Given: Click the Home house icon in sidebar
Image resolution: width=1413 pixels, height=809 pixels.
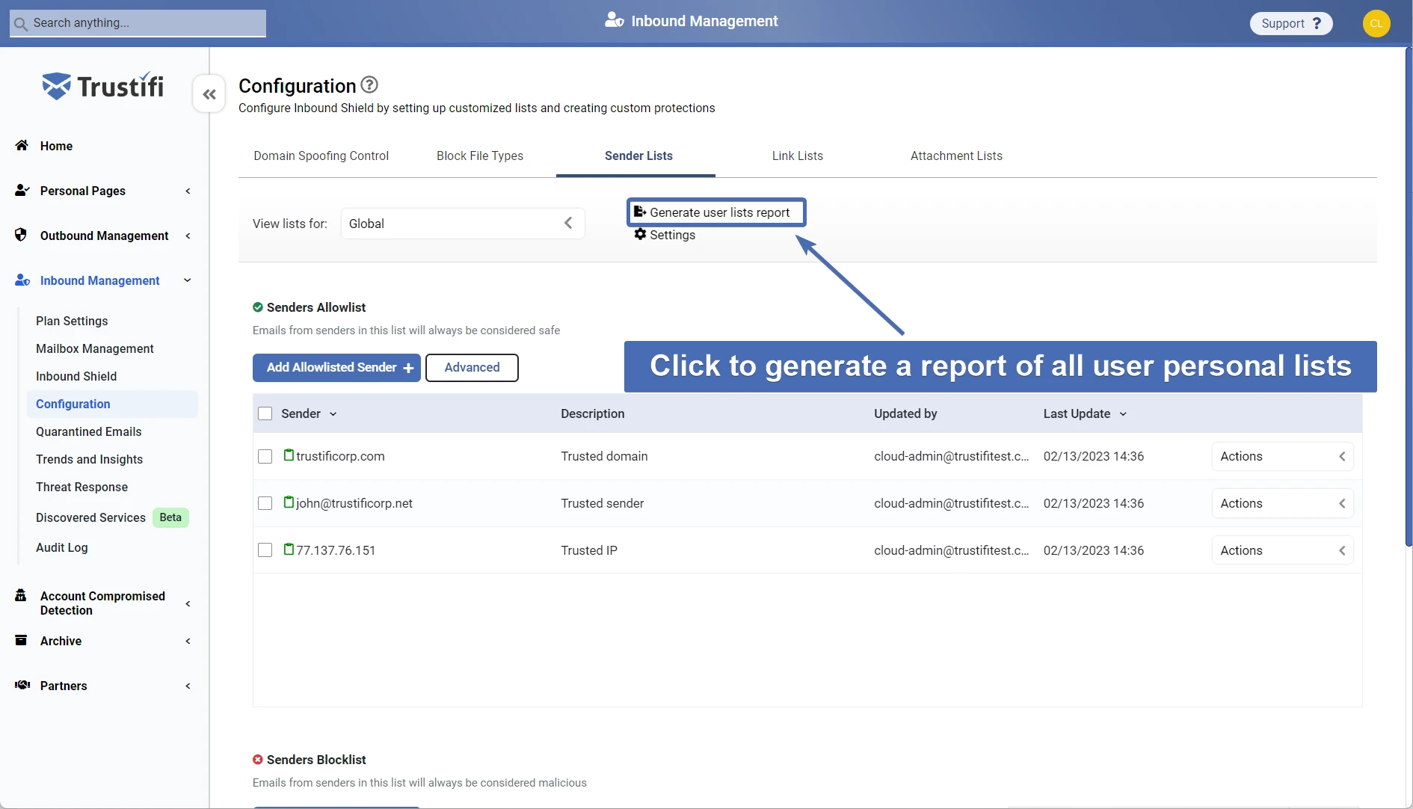Looking at the screenshot, I should pos(22,146).
